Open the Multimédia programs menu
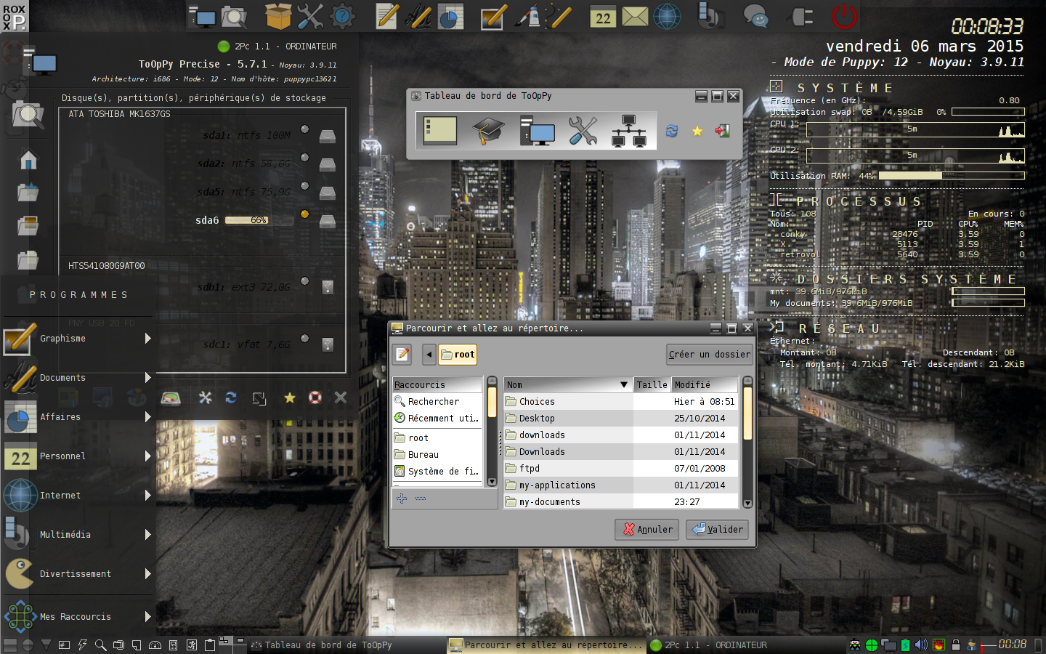The width and height of the screenshot is (1046, 654). click(x=78, y=535)
